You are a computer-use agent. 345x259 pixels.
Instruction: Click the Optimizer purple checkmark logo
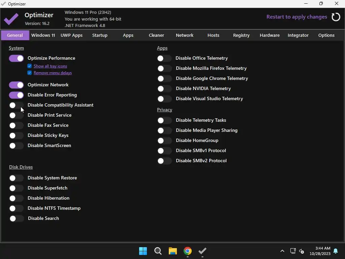coord(11,19)
